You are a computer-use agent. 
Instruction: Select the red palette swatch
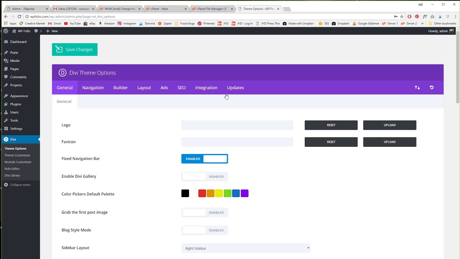202,194
